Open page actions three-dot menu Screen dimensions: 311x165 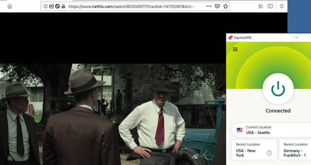[209, 6]
